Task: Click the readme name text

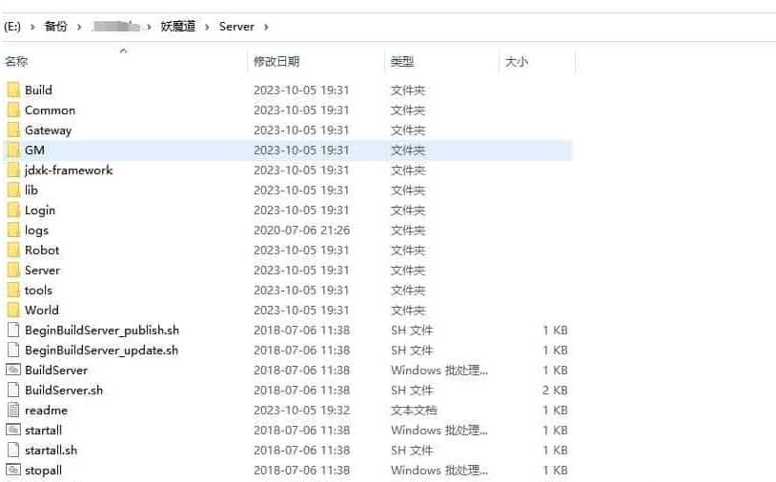Action: coord(46,411)
